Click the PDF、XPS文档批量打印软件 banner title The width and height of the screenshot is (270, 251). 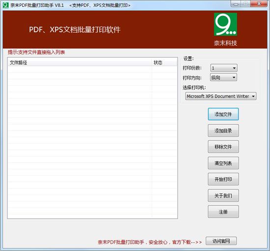pyautogui.click(x=75, y=29)
